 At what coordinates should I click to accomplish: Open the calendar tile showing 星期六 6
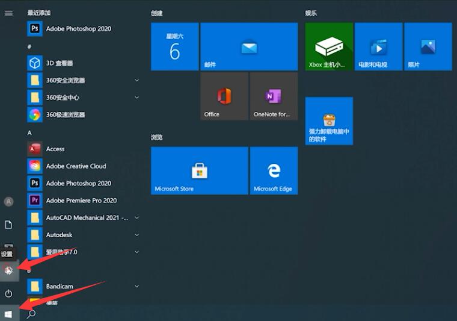(x=175, y=47)
